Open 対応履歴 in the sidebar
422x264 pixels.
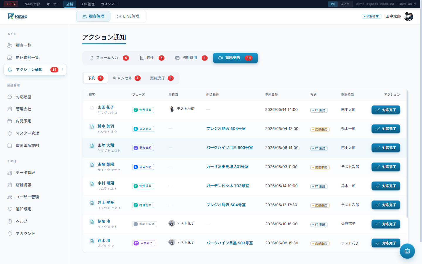[35, 97]
